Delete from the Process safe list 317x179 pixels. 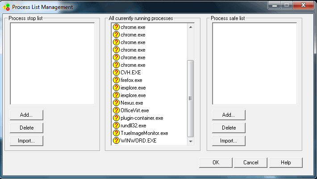coord(229,128)
